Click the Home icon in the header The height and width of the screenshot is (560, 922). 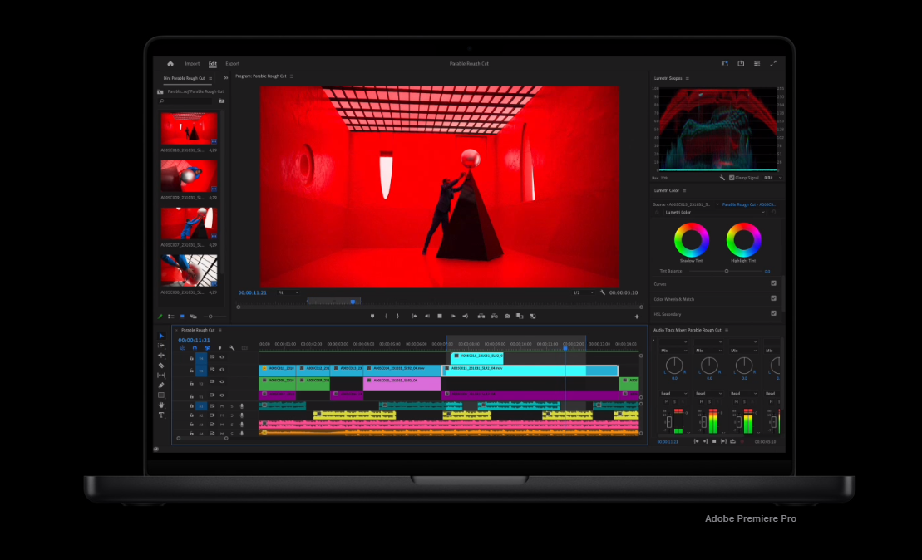point(170,63)
